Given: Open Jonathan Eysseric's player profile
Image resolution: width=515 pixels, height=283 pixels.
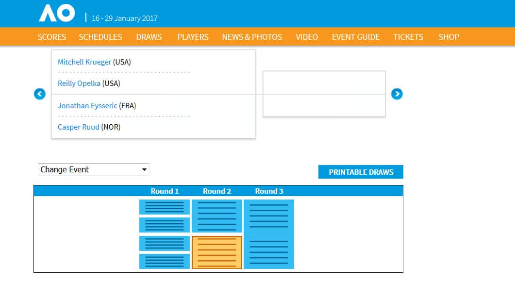Looking at the screenshot, I should pos(87,106).
